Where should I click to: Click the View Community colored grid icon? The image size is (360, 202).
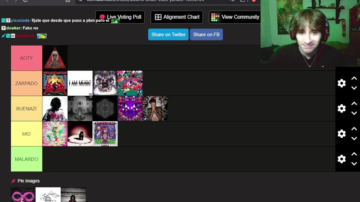[215, 17]
